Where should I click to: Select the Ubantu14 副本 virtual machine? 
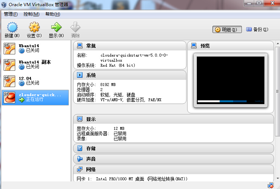[x=35, y=65]
